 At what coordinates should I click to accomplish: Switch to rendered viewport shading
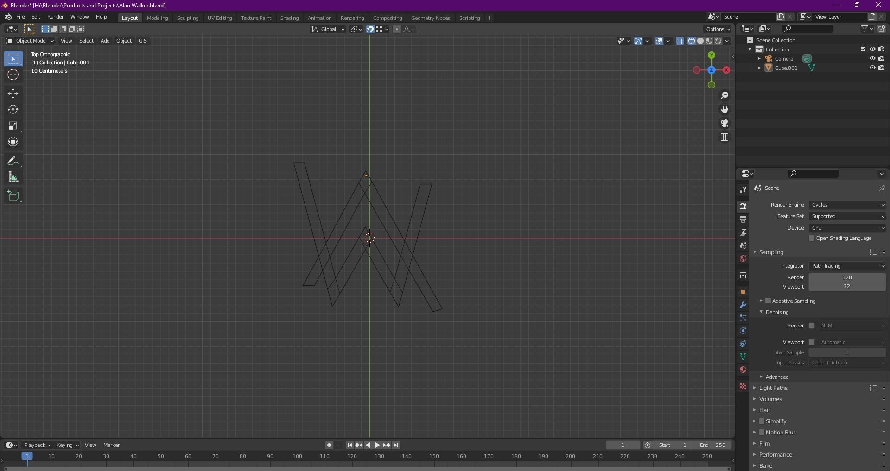point(718,41)
